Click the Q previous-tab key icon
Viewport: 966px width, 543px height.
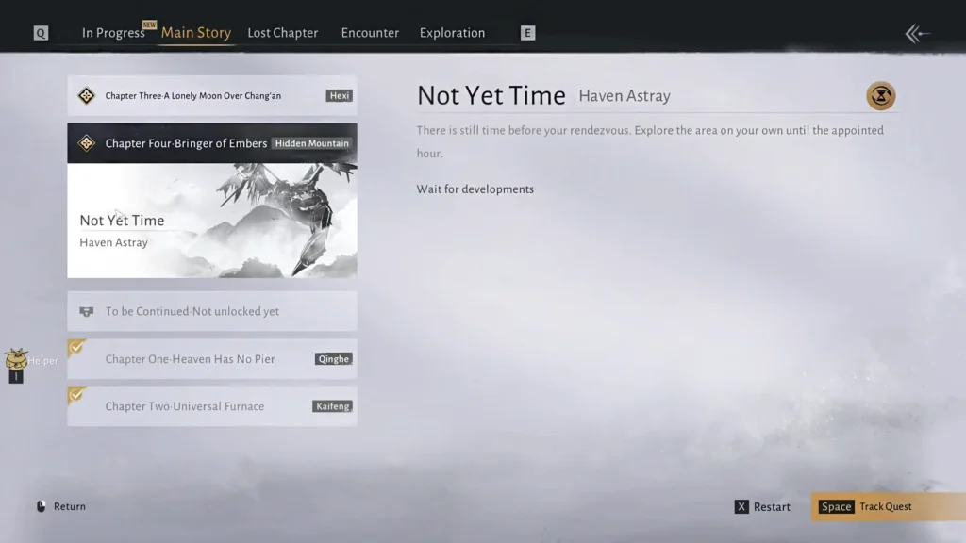point(41,33)
